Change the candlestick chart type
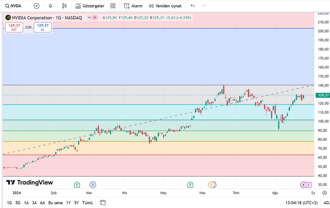Viewport: 330px width, 208px height. 65,6
